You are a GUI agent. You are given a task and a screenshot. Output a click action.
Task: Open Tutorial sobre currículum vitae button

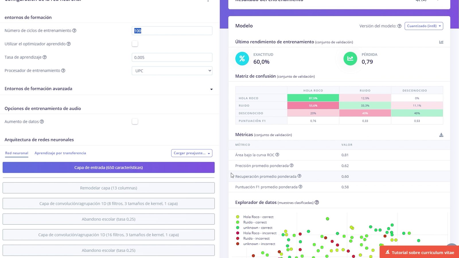(x=419, y=252)
